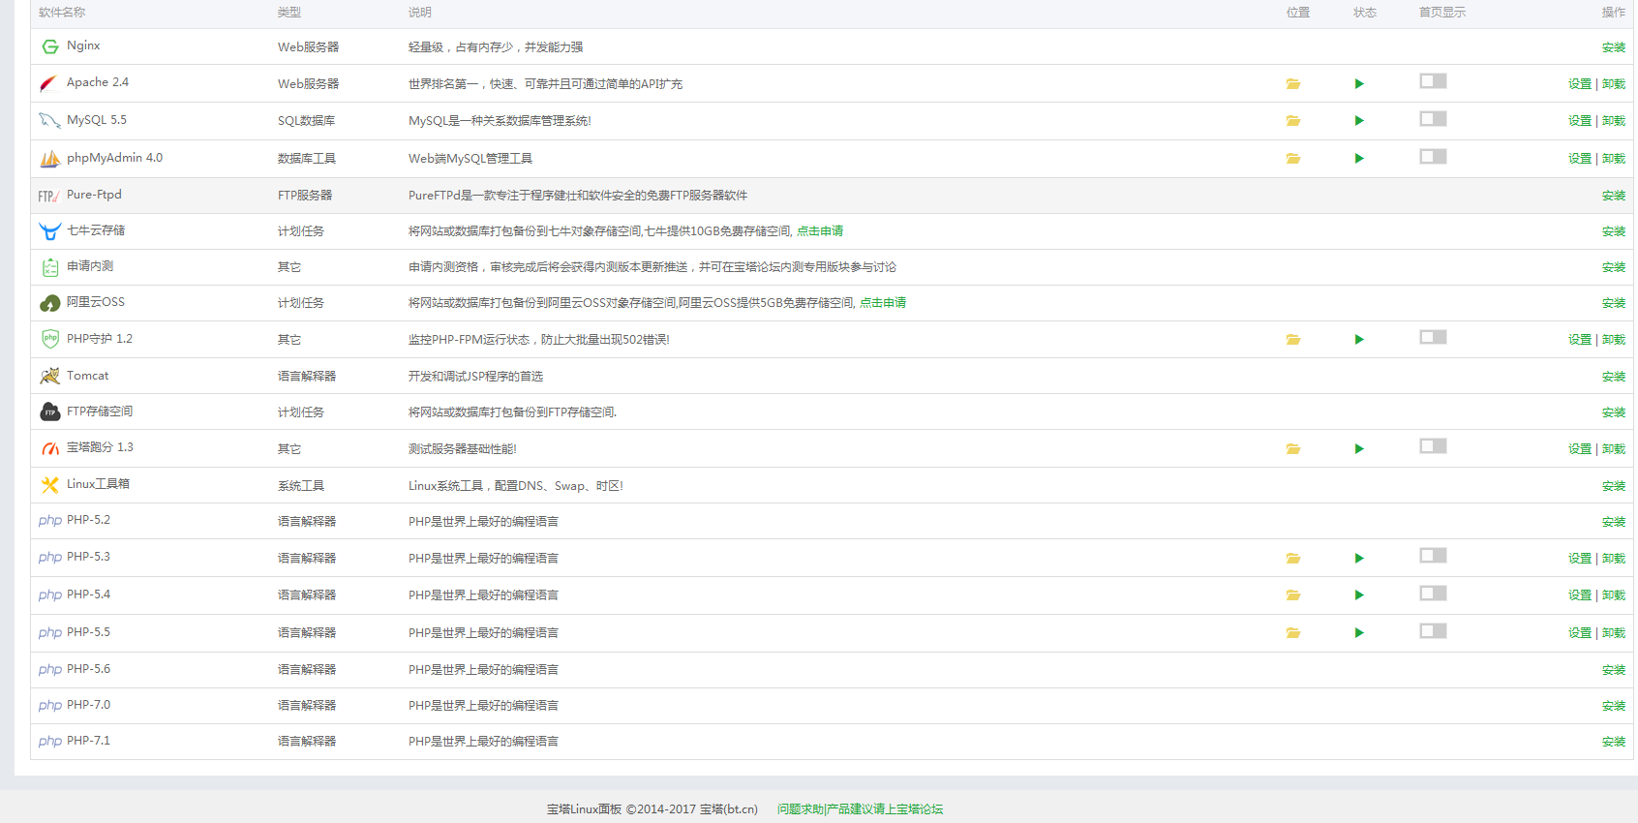This screenshot has width=1638, height=823.
Task: Install PHP-5.6 via its 安装 link
Action: click(1614, 670)
